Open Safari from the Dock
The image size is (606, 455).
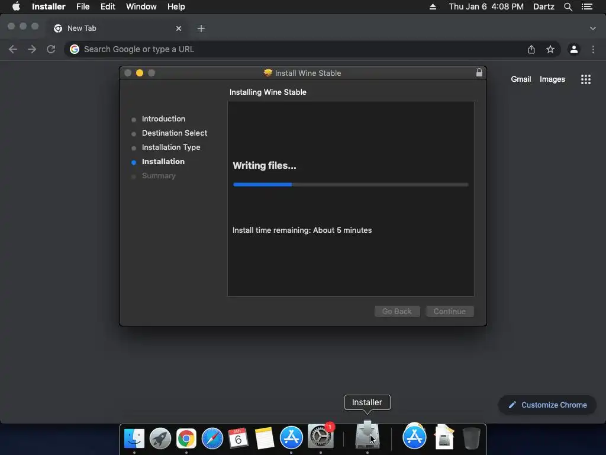(212, 438)
